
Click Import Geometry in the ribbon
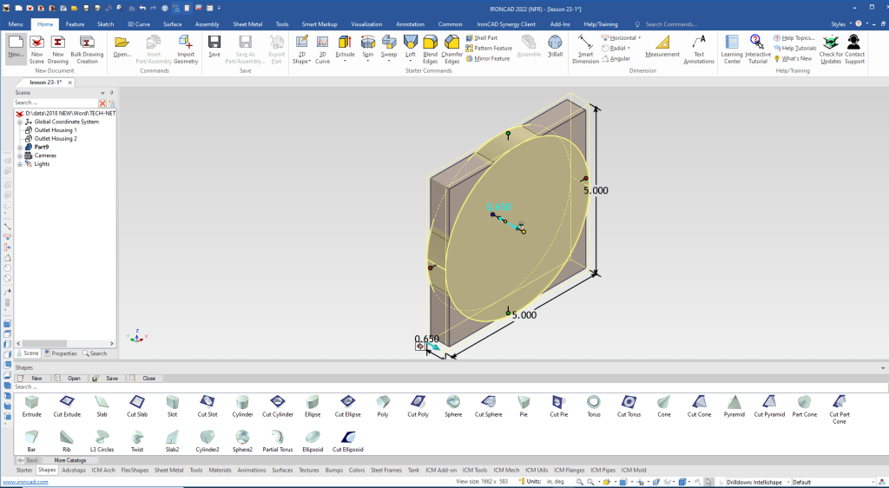click(186, 49)
